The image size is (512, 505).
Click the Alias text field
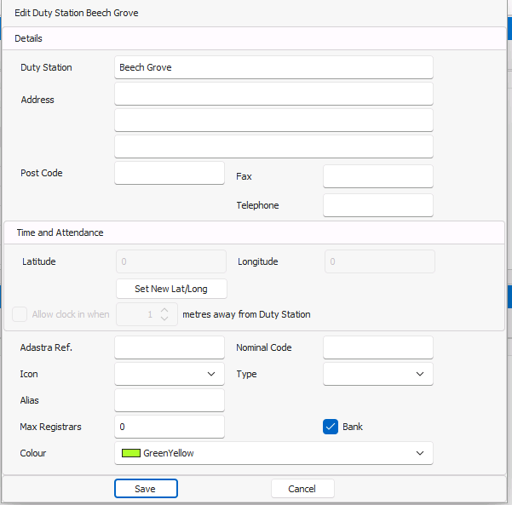click(x=169, y=400)
